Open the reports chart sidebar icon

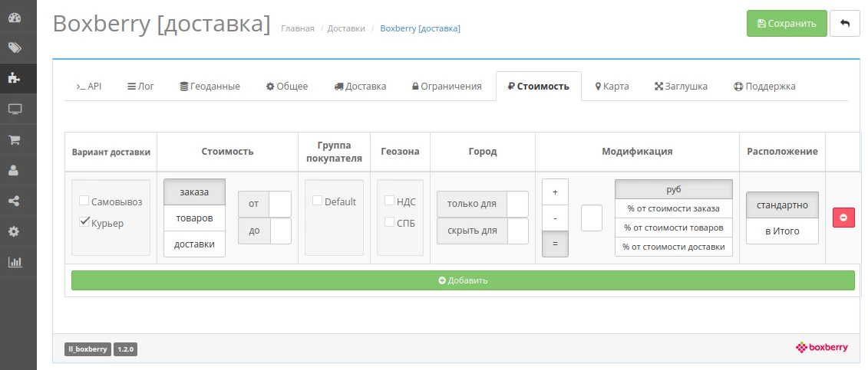[15, 262]
